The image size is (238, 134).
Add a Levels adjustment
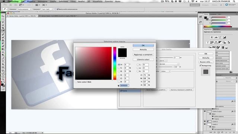point(216,37)
